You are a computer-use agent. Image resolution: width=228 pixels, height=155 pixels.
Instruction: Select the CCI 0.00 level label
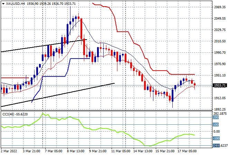point(216,132)
